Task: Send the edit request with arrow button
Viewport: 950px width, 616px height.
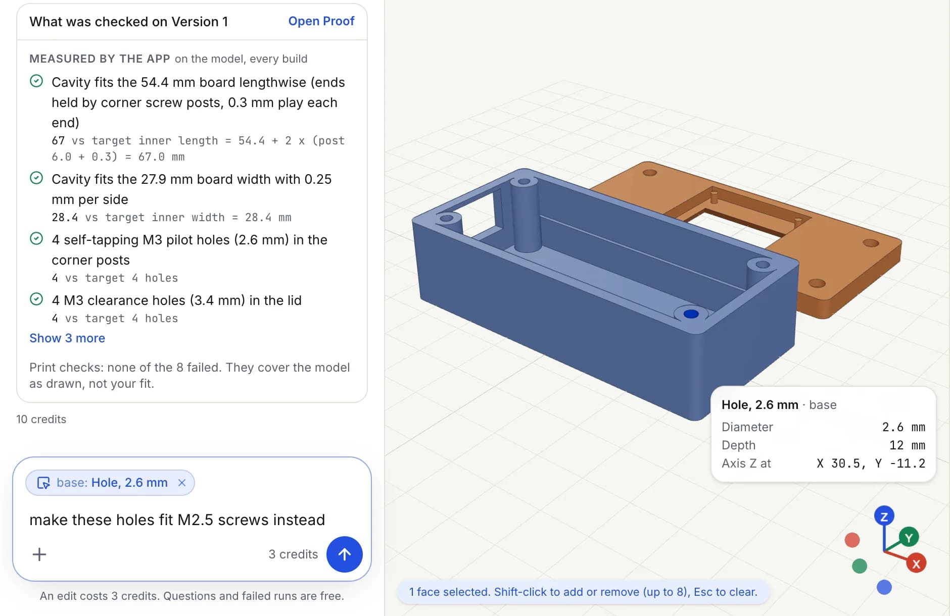Action: tap(344, 554)
